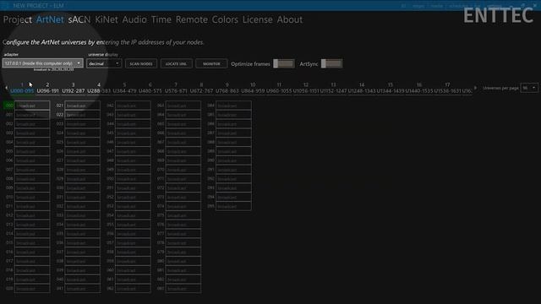Open the Remote tab

(x=192, y=19)
